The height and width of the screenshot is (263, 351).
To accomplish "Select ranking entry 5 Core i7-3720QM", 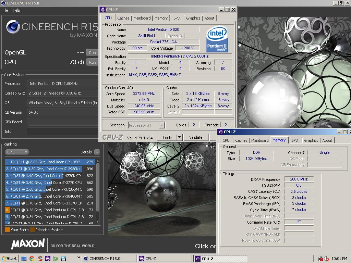I will (x=50, y=189).
